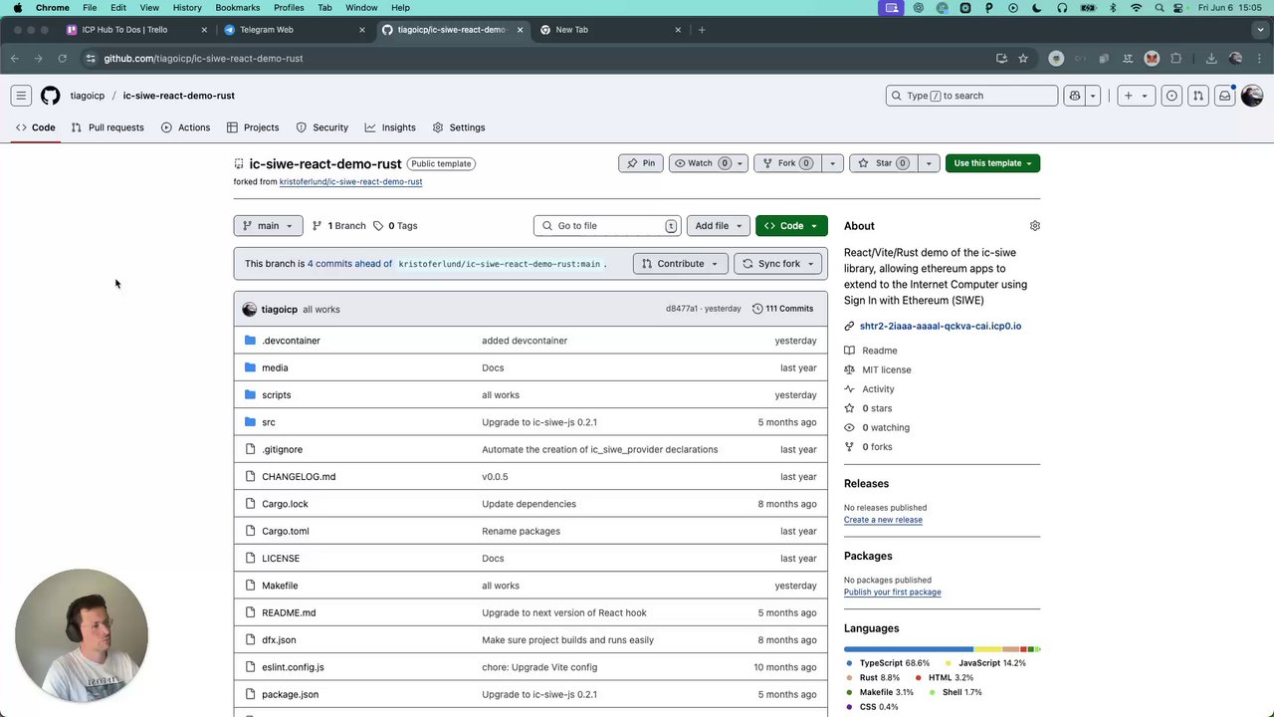The height and width of the screenshot is (717, 1274).
Task: Open the Bluetooth menu bar icon
Action: [x=1113, y=8]
